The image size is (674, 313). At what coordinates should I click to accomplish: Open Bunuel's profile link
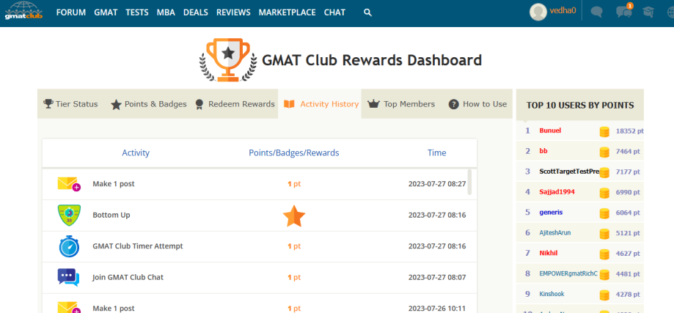pos(550,130)
